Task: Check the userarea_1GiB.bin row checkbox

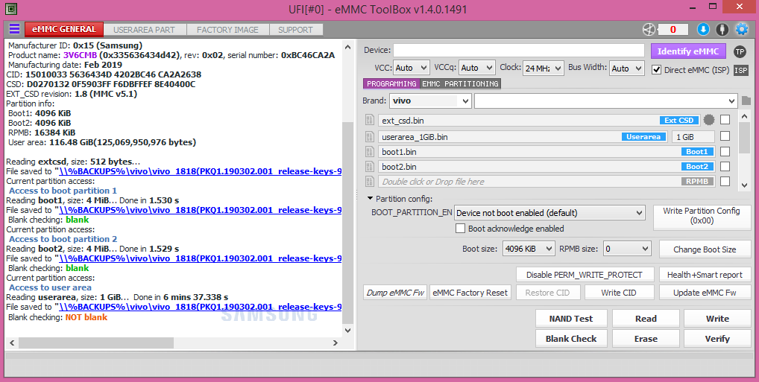Action: (725, 136)
